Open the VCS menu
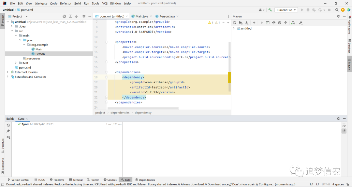 105,3
